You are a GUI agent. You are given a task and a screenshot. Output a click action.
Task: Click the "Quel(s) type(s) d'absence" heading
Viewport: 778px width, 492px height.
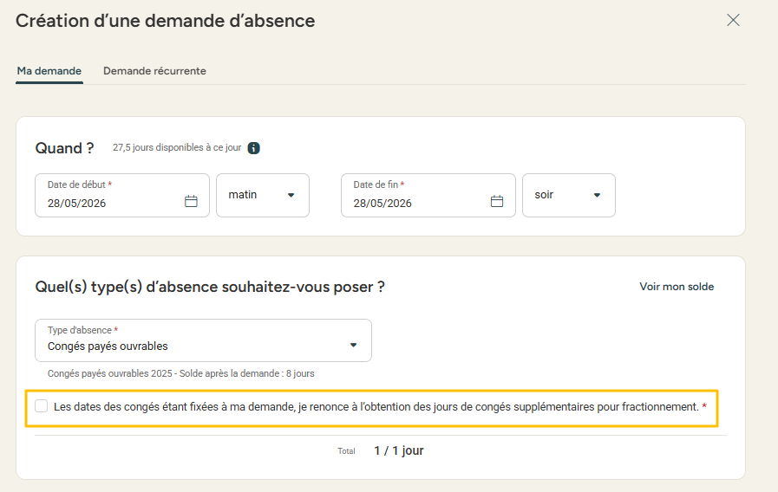point(209,287)
